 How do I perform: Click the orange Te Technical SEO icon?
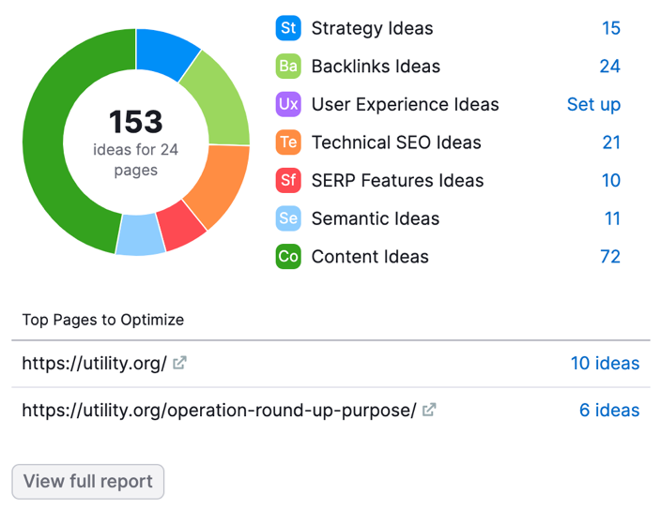[288, 143]
